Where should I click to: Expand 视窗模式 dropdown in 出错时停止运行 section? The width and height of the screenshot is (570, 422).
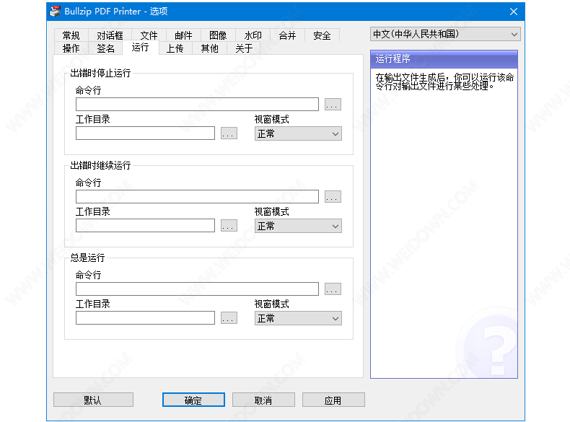[x=298, y=133]
